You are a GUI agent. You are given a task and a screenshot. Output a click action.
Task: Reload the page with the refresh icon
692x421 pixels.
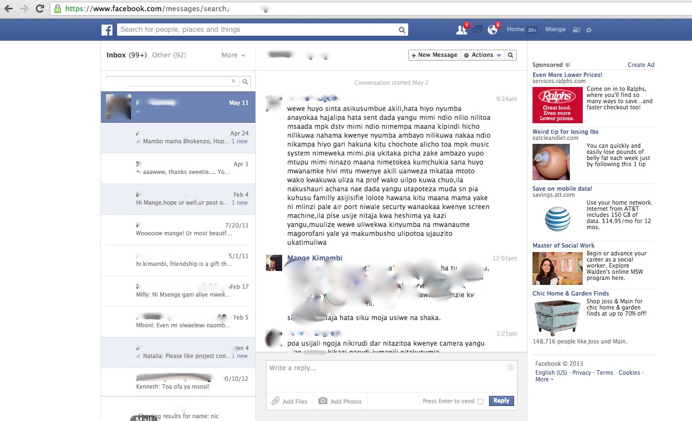[40, 8]
